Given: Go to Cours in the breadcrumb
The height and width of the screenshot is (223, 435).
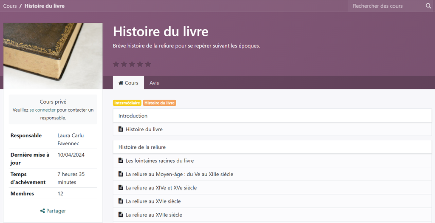Looking at the screenshot, I should (x=10, y=6).
